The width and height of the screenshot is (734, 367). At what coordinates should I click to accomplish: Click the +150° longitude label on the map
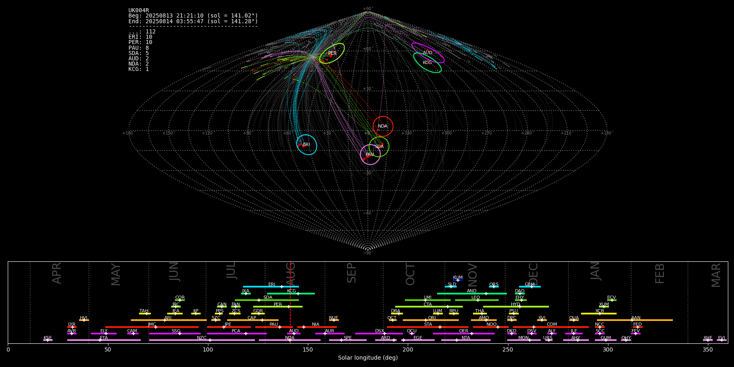tap(168, 133)
